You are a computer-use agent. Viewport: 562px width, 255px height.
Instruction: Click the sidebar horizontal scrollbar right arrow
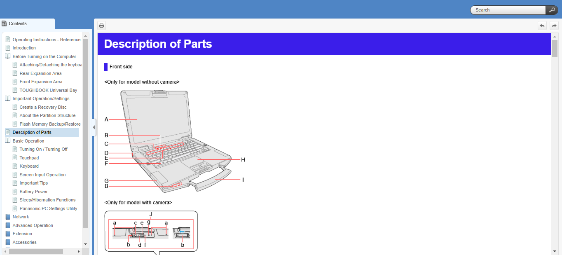(79, 251)
